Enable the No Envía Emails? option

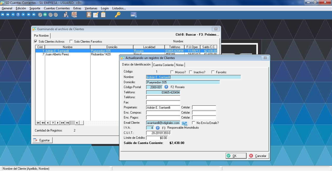194,123
